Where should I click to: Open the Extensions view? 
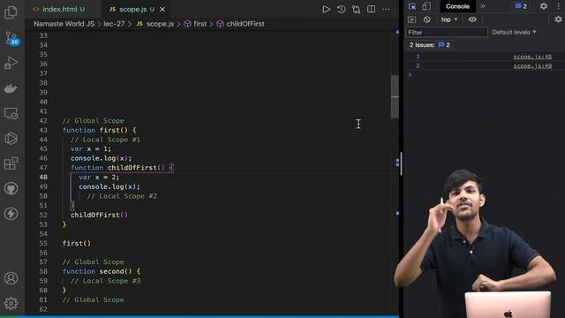(11, 163)
